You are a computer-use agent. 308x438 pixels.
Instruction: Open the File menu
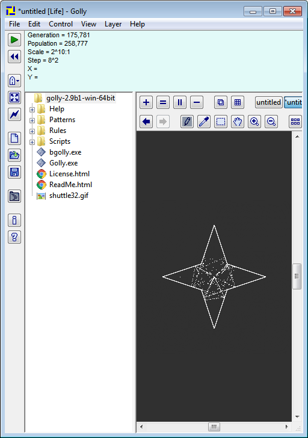[14, 24]
